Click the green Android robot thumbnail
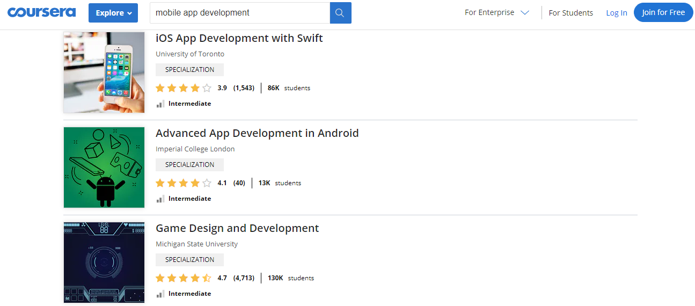The width and height of the screenshot is (695, 306). click(104, 167)
